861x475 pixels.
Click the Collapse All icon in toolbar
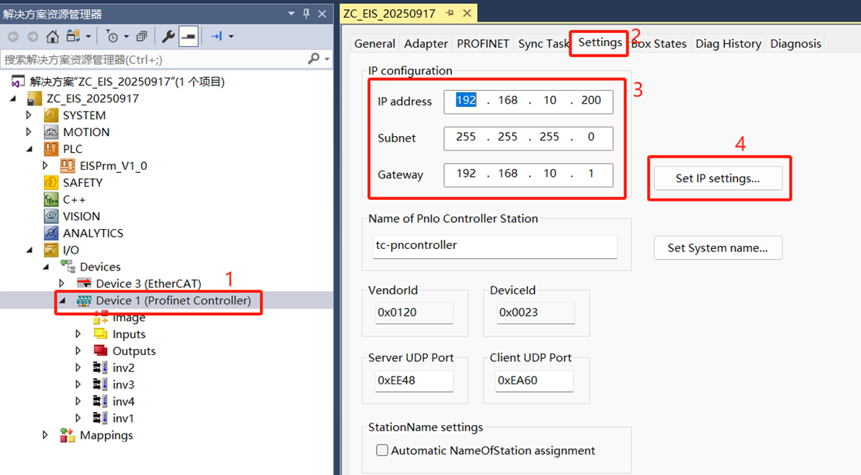(x=142, y=36)
